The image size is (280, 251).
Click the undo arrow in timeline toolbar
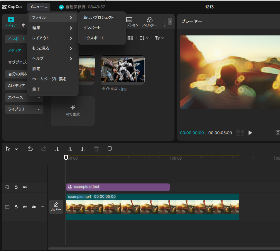click(x=30, y=149)
